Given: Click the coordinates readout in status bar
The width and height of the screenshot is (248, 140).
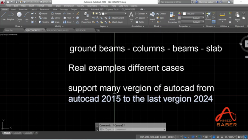Looking at the screenshot, I should (x=153, y=137).
